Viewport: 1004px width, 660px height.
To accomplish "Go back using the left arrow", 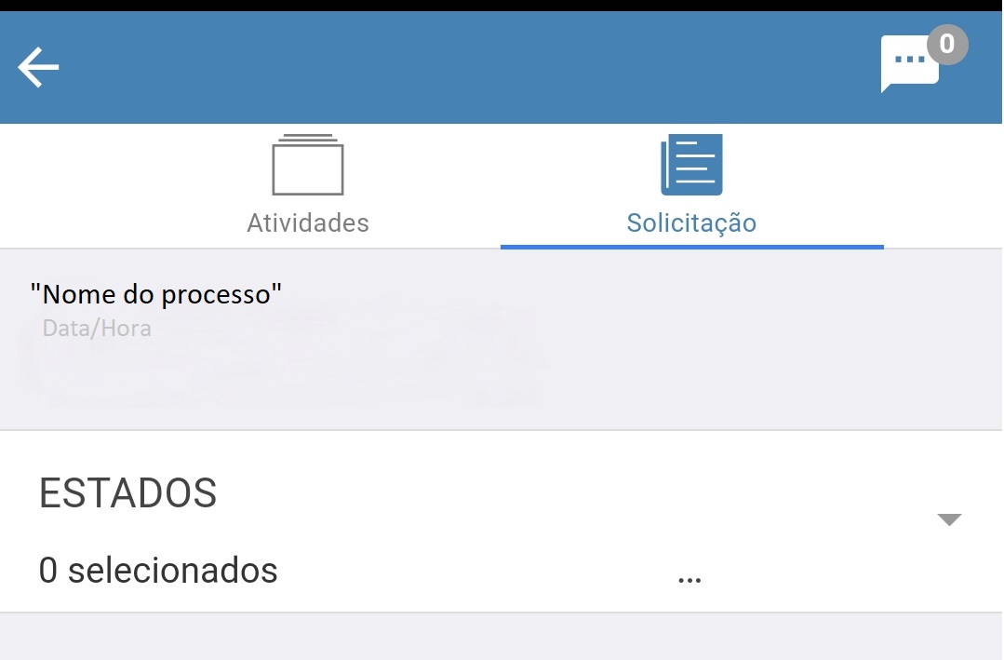I will point(38,67).
